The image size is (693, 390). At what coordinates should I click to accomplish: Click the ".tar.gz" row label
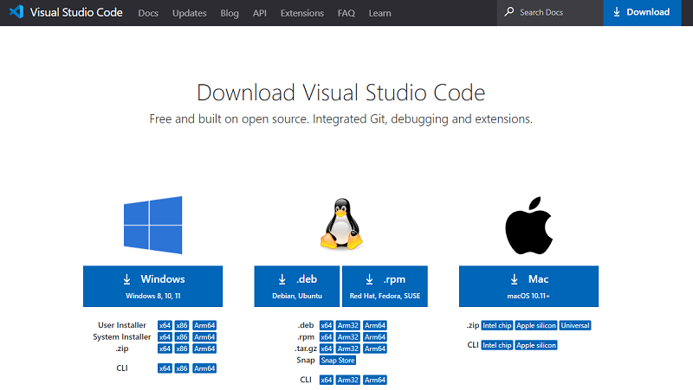tap(306, 349)
